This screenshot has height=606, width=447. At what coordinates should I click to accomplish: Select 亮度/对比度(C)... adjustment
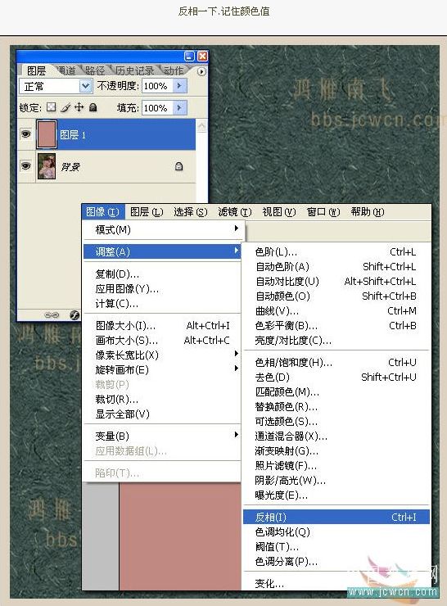(x=336, y=341)
